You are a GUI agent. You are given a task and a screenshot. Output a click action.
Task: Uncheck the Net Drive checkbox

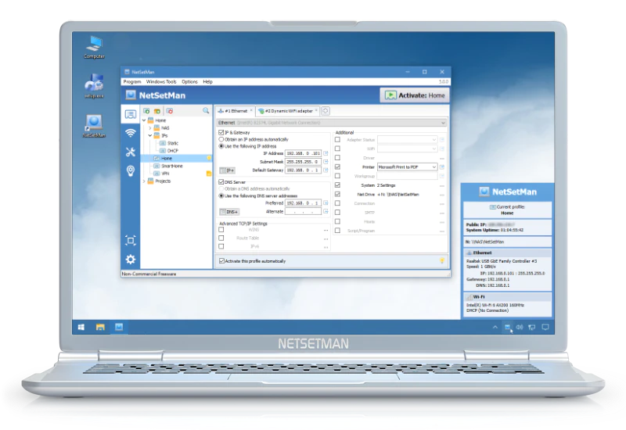pos(337,194)
